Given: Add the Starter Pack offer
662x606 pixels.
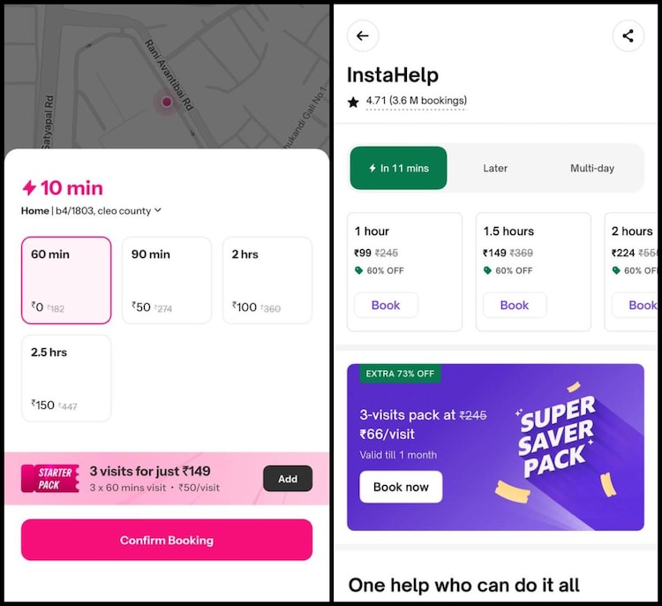Looking at the screenshot, I should point(288,479).
